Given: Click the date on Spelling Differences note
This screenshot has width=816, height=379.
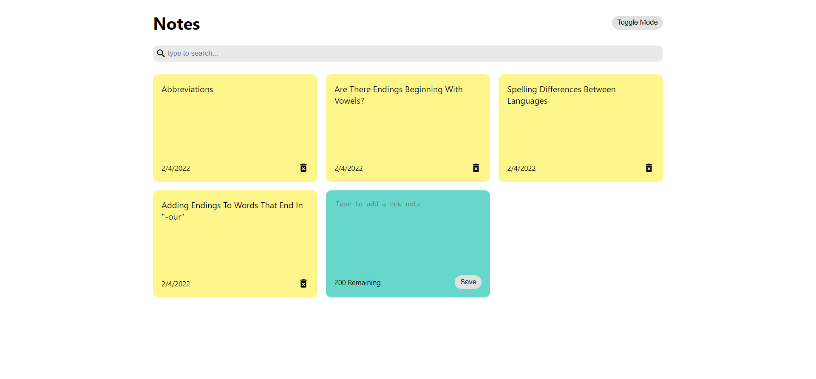Looking at the screenshot, I should pos(521,168).
